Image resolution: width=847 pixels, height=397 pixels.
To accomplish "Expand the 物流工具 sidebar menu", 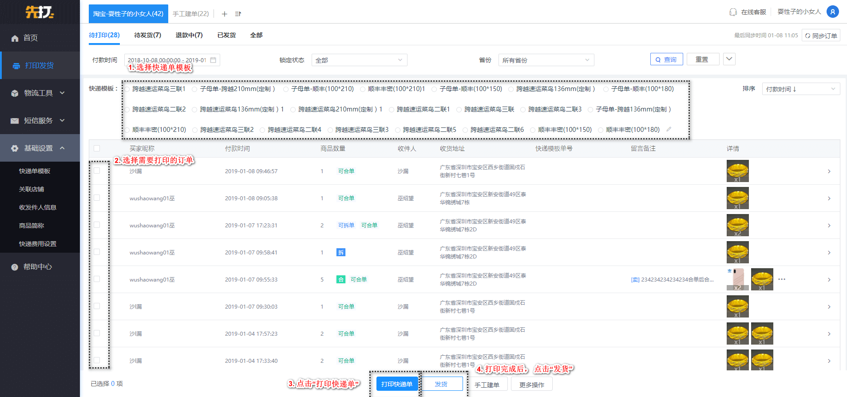I will pos(39,93).
